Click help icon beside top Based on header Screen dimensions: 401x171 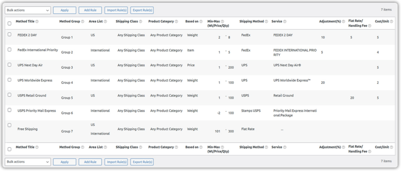pyautogui.click(x=201, y=22)
